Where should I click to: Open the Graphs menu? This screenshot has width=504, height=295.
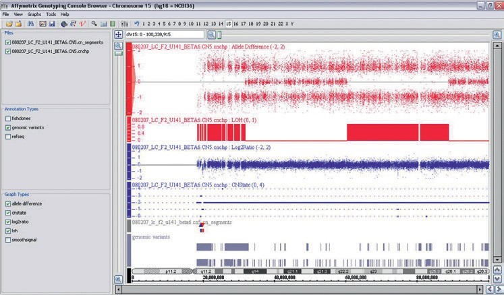[34, 14]
